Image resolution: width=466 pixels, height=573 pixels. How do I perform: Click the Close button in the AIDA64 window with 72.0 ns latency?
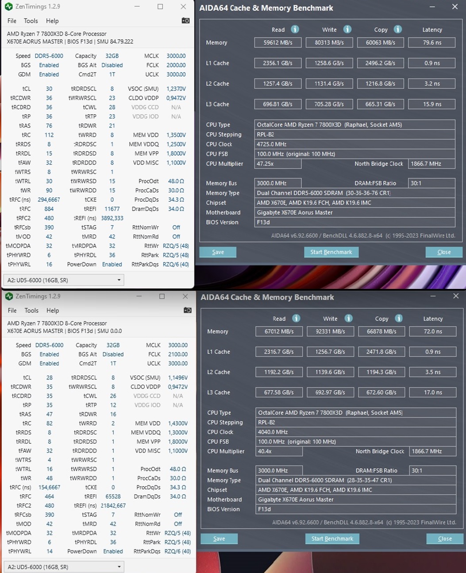point(445,538)
